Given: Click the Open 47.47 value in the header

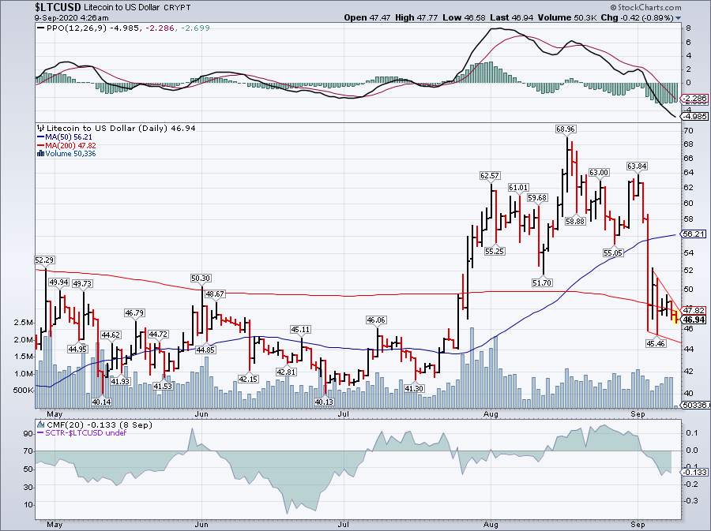Looking at the screenshot, I should click(367, 17).
